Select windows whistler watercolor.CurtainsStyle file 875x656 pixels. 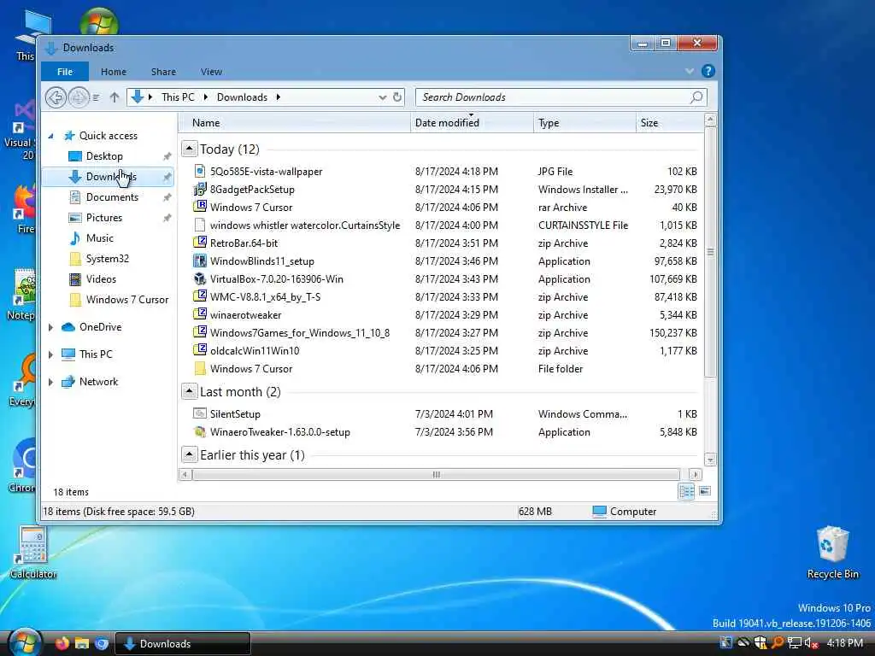(305, 225)
